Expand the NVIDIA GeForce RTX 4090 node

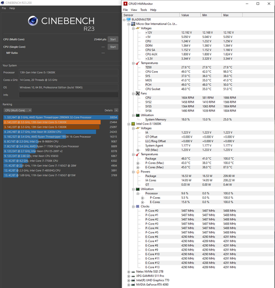click(129, 285)
